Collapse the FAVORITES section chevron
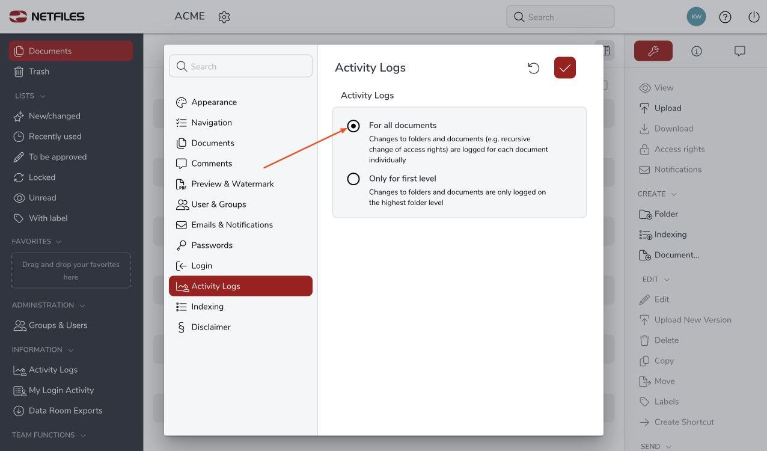This screenshot has width=767, height=451. (x=58, y=242)
